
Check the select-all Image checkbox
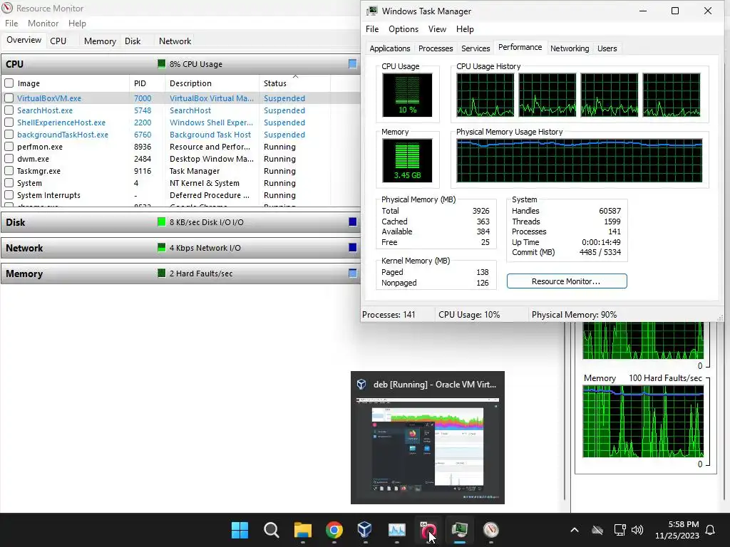click(9, 83)
